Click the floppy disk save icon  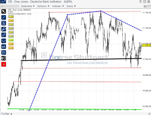149,6
